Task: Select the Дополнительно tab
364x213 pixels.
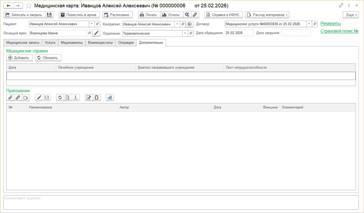Action: [151, 43]
